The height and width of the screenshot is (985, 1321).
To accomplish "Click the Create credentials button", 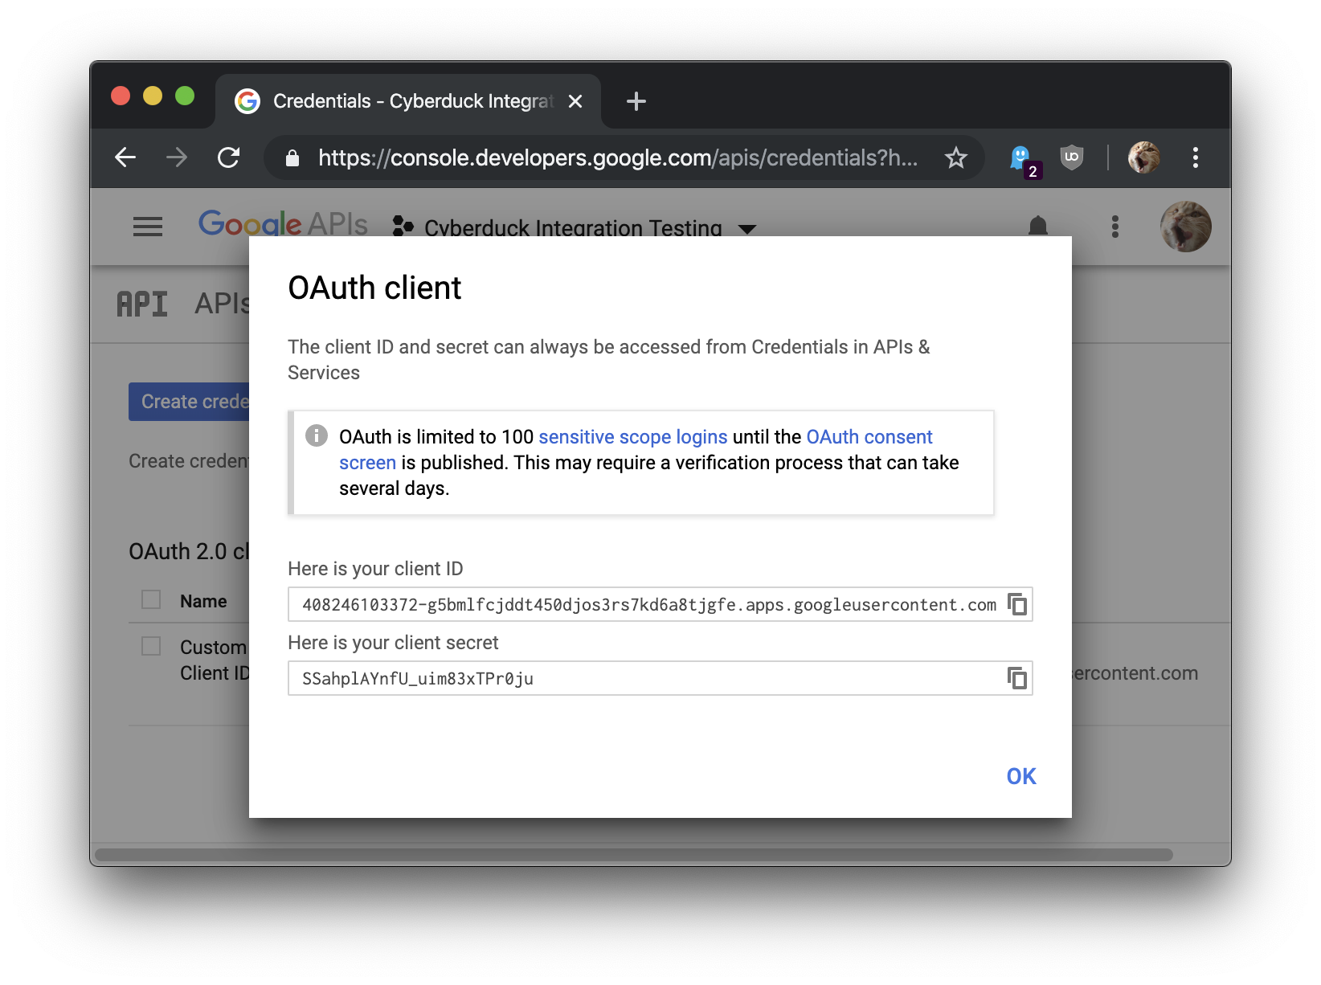I will tap(190, 402).
